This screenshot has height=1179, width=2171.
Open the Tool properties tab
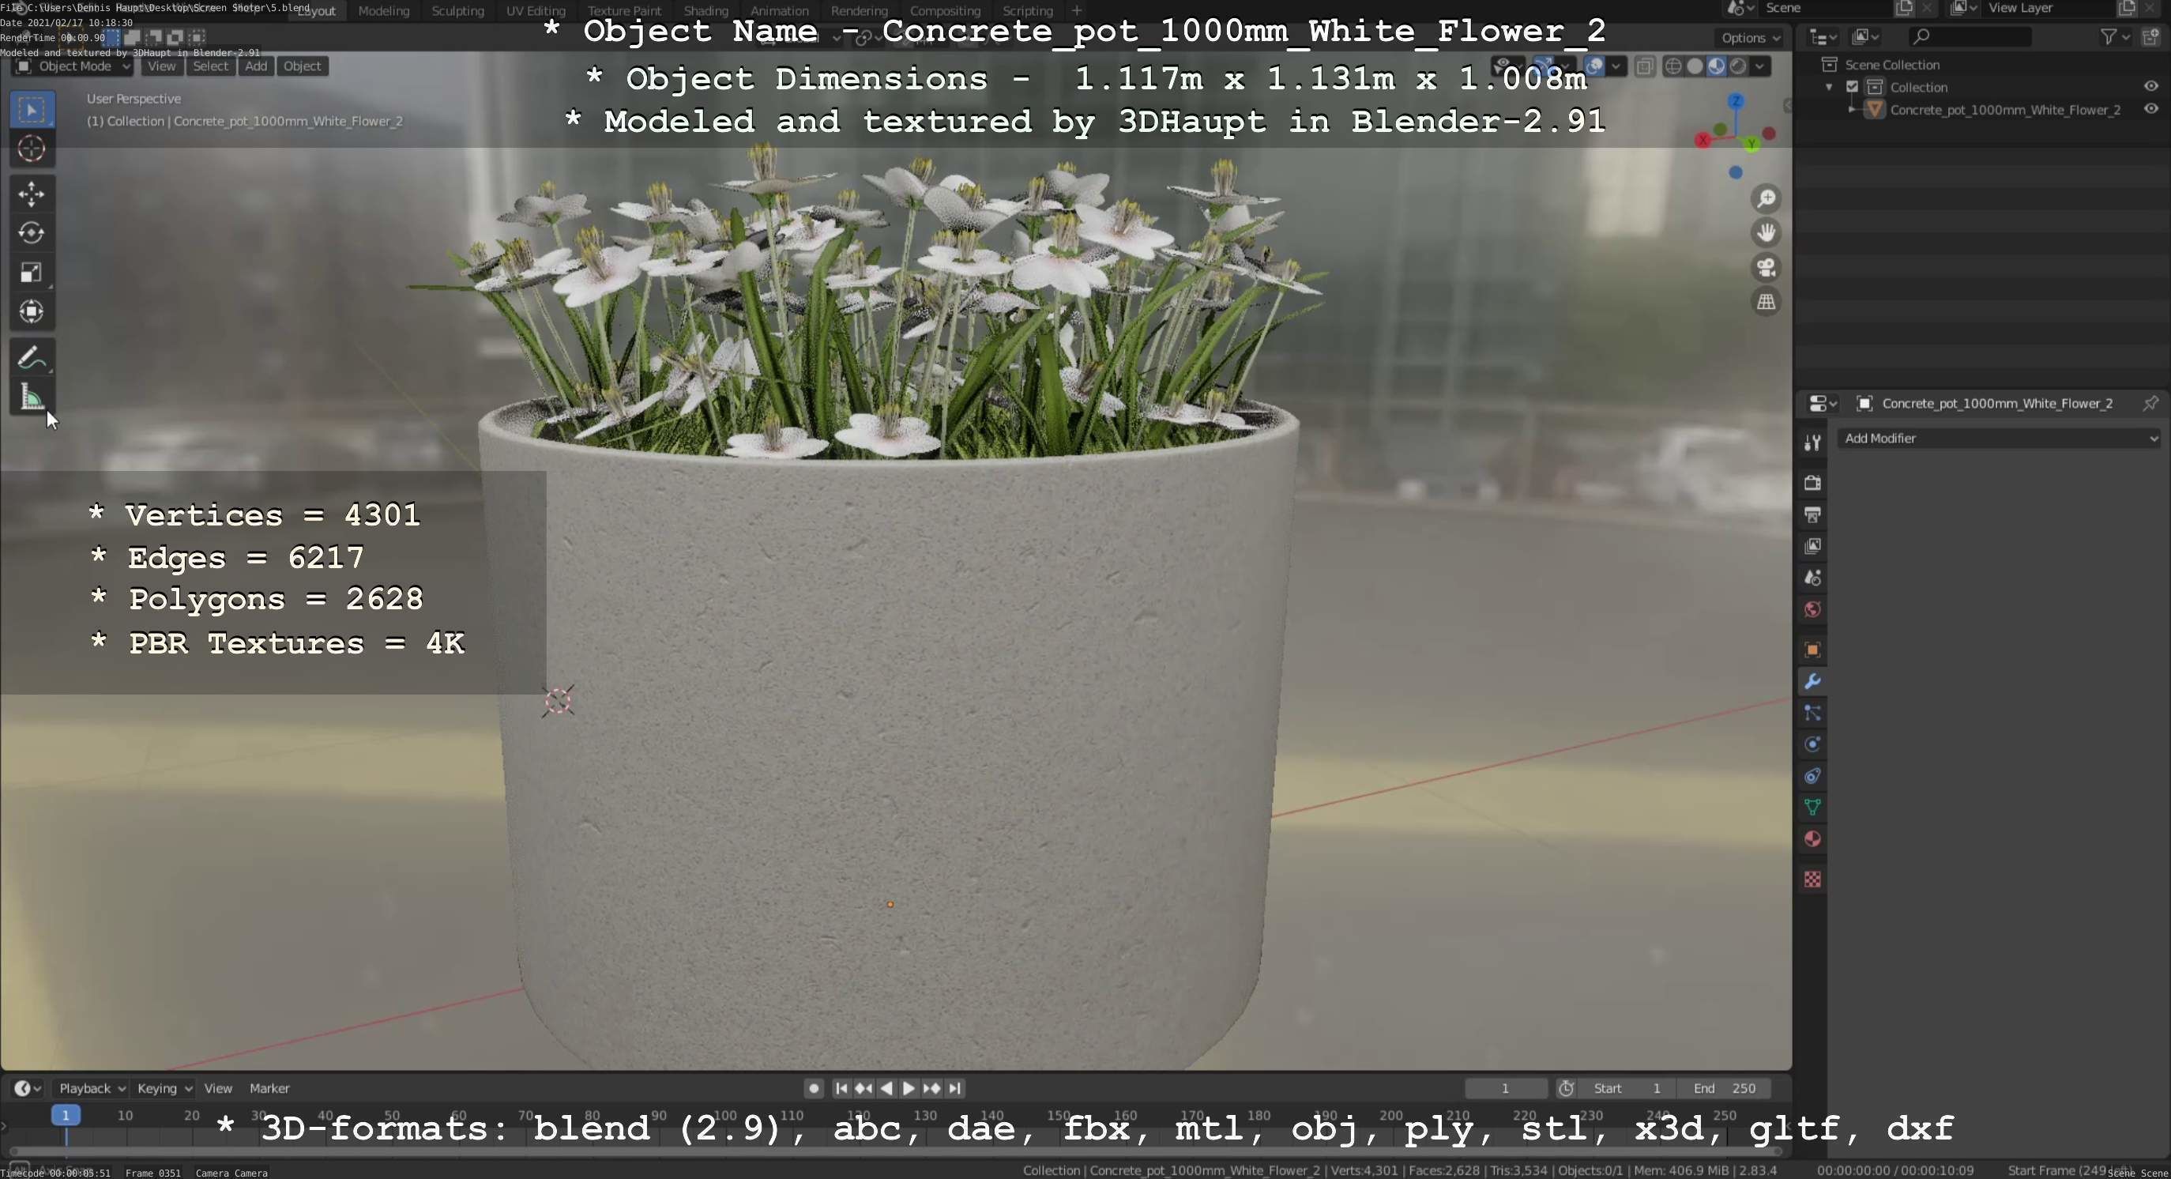point(1813,443)
